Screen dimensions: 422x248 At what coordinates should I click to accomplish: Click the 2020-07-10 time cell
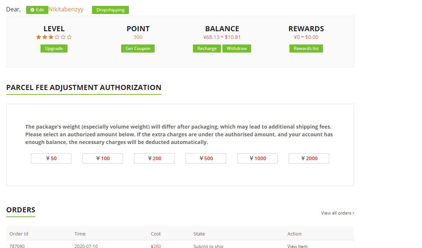[86, 246]
